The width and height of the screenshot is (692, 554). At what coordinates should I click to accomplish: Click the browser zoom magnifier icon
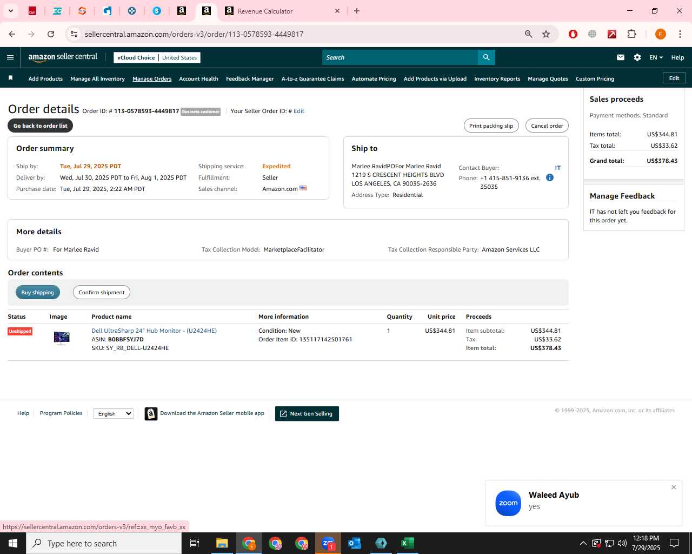tap(529, 34)
